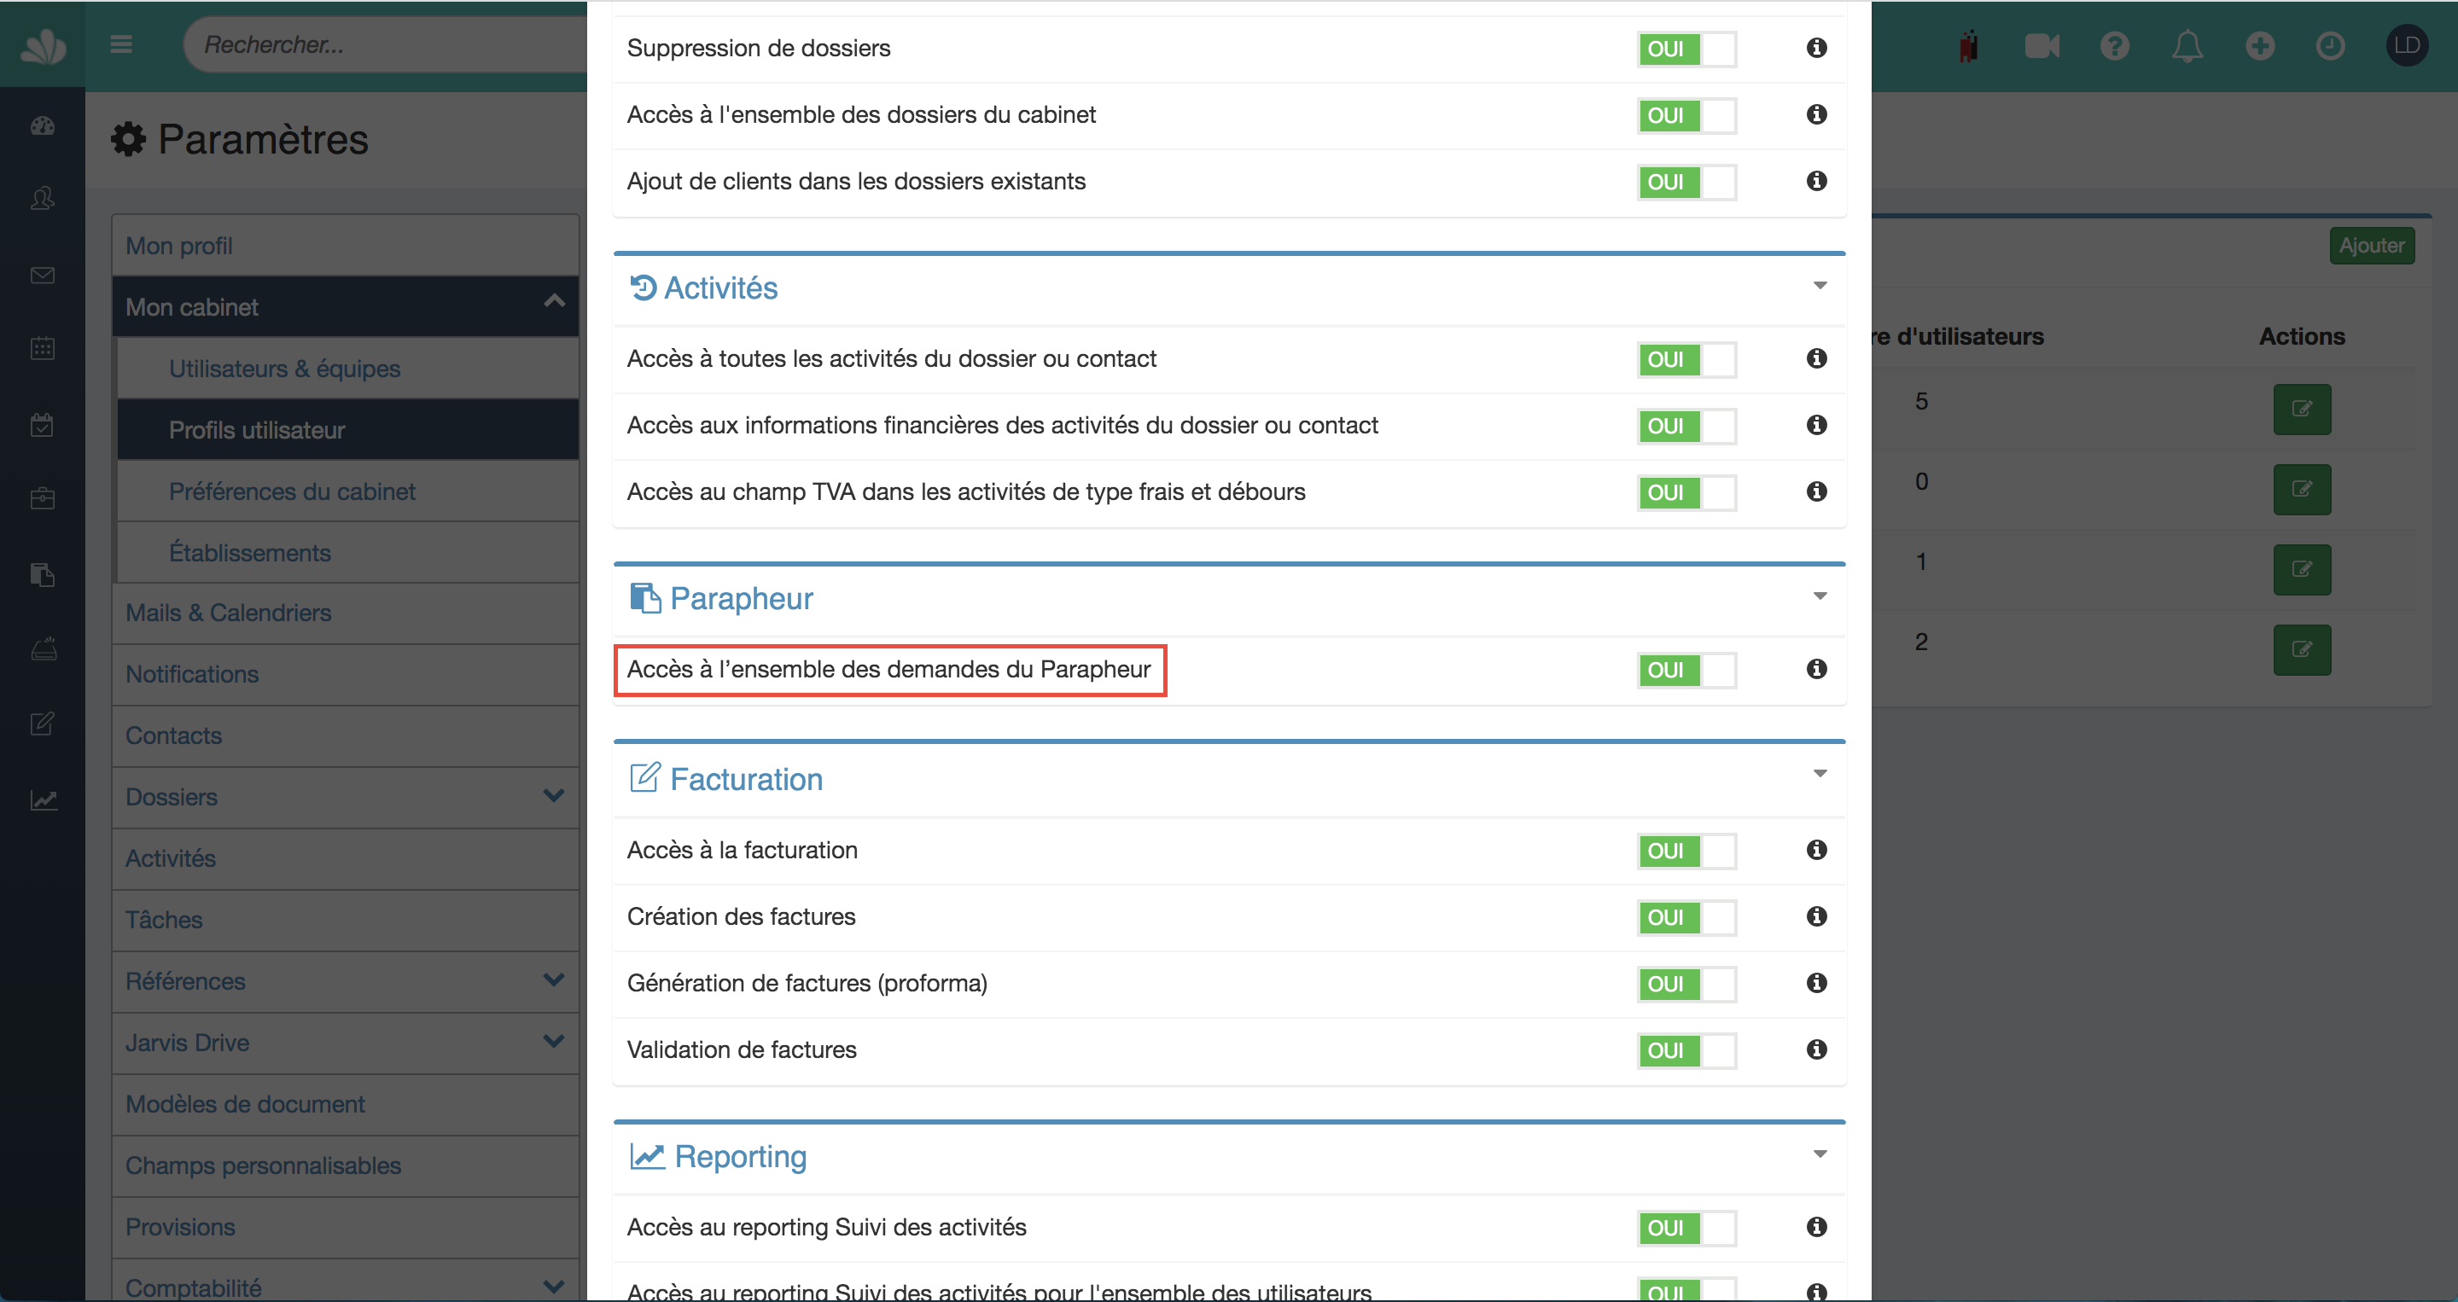Image resolution: width=2458 pixels, height=1302 pixels.
Task: Expand the Dossiers menu chevron
Action: [x=553, y=795]
